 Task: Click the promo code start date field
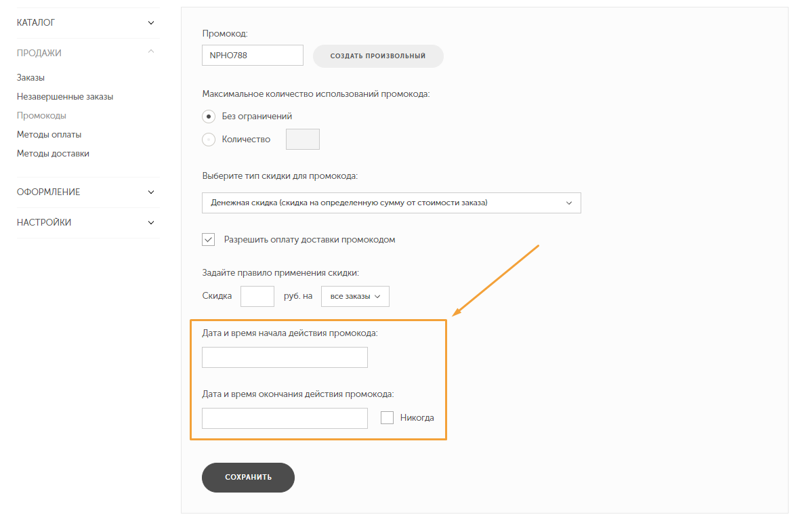point(285,357)
